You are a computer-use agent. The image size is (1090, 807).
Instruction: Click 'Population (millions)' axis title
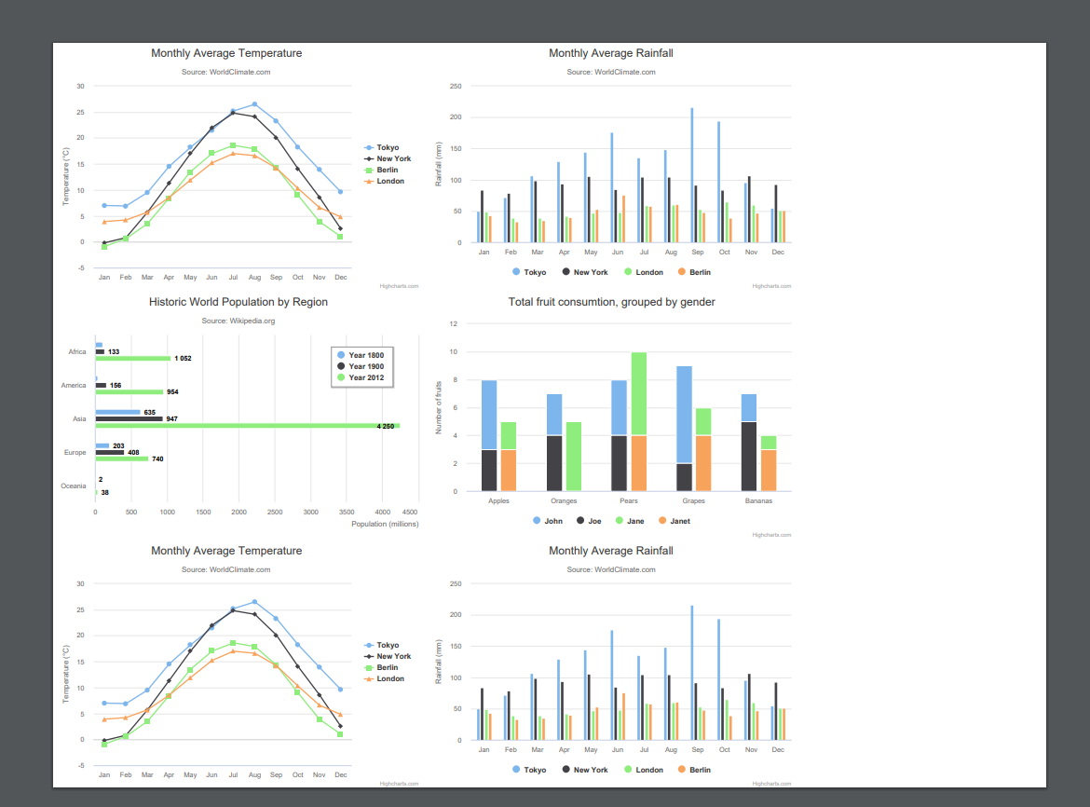click(x=385, y=524)
